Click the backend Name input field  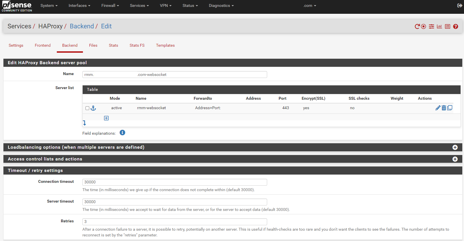tap(175, 75)
